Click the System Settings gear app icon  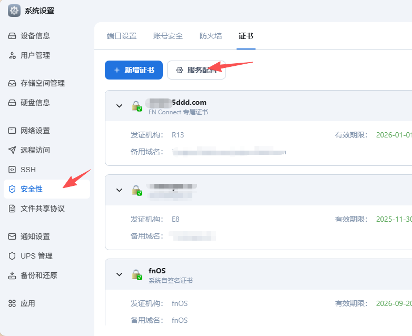pyautogui.click(x=14, y=11)
